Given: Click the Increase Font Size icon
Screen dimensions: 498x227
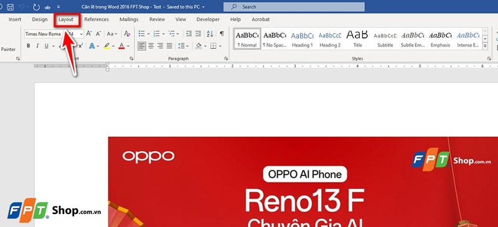Looking at the screenshot, I should tap(89, 34).
